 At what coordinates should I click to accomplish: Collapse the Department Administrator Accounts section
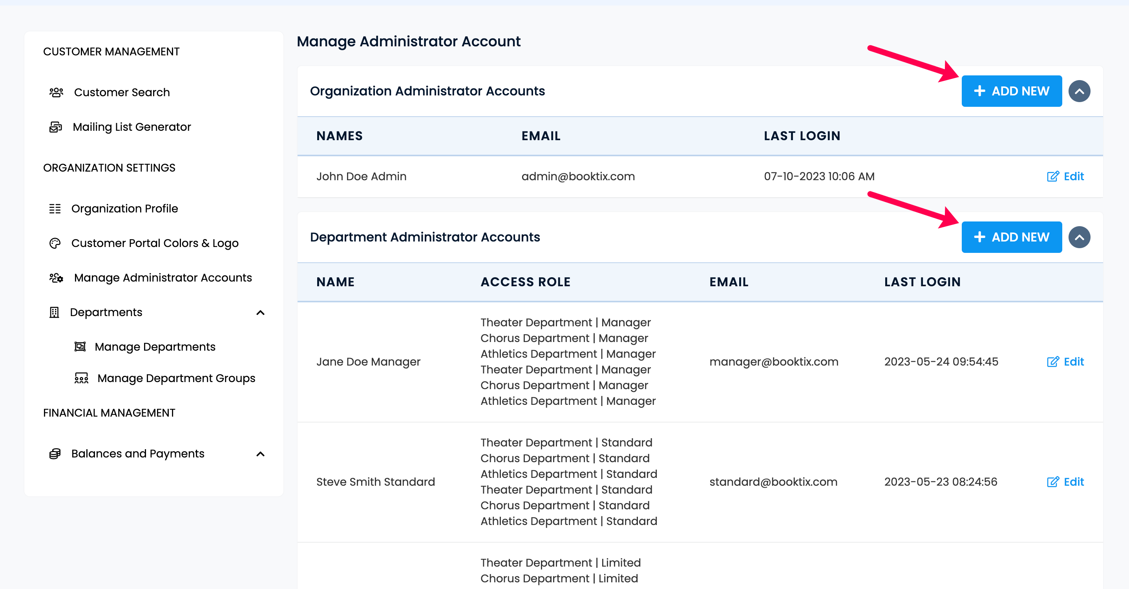pos(1080,237)
